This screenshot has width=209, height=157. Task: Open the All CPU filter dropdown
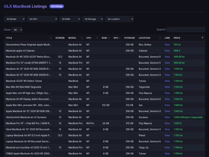42,19
